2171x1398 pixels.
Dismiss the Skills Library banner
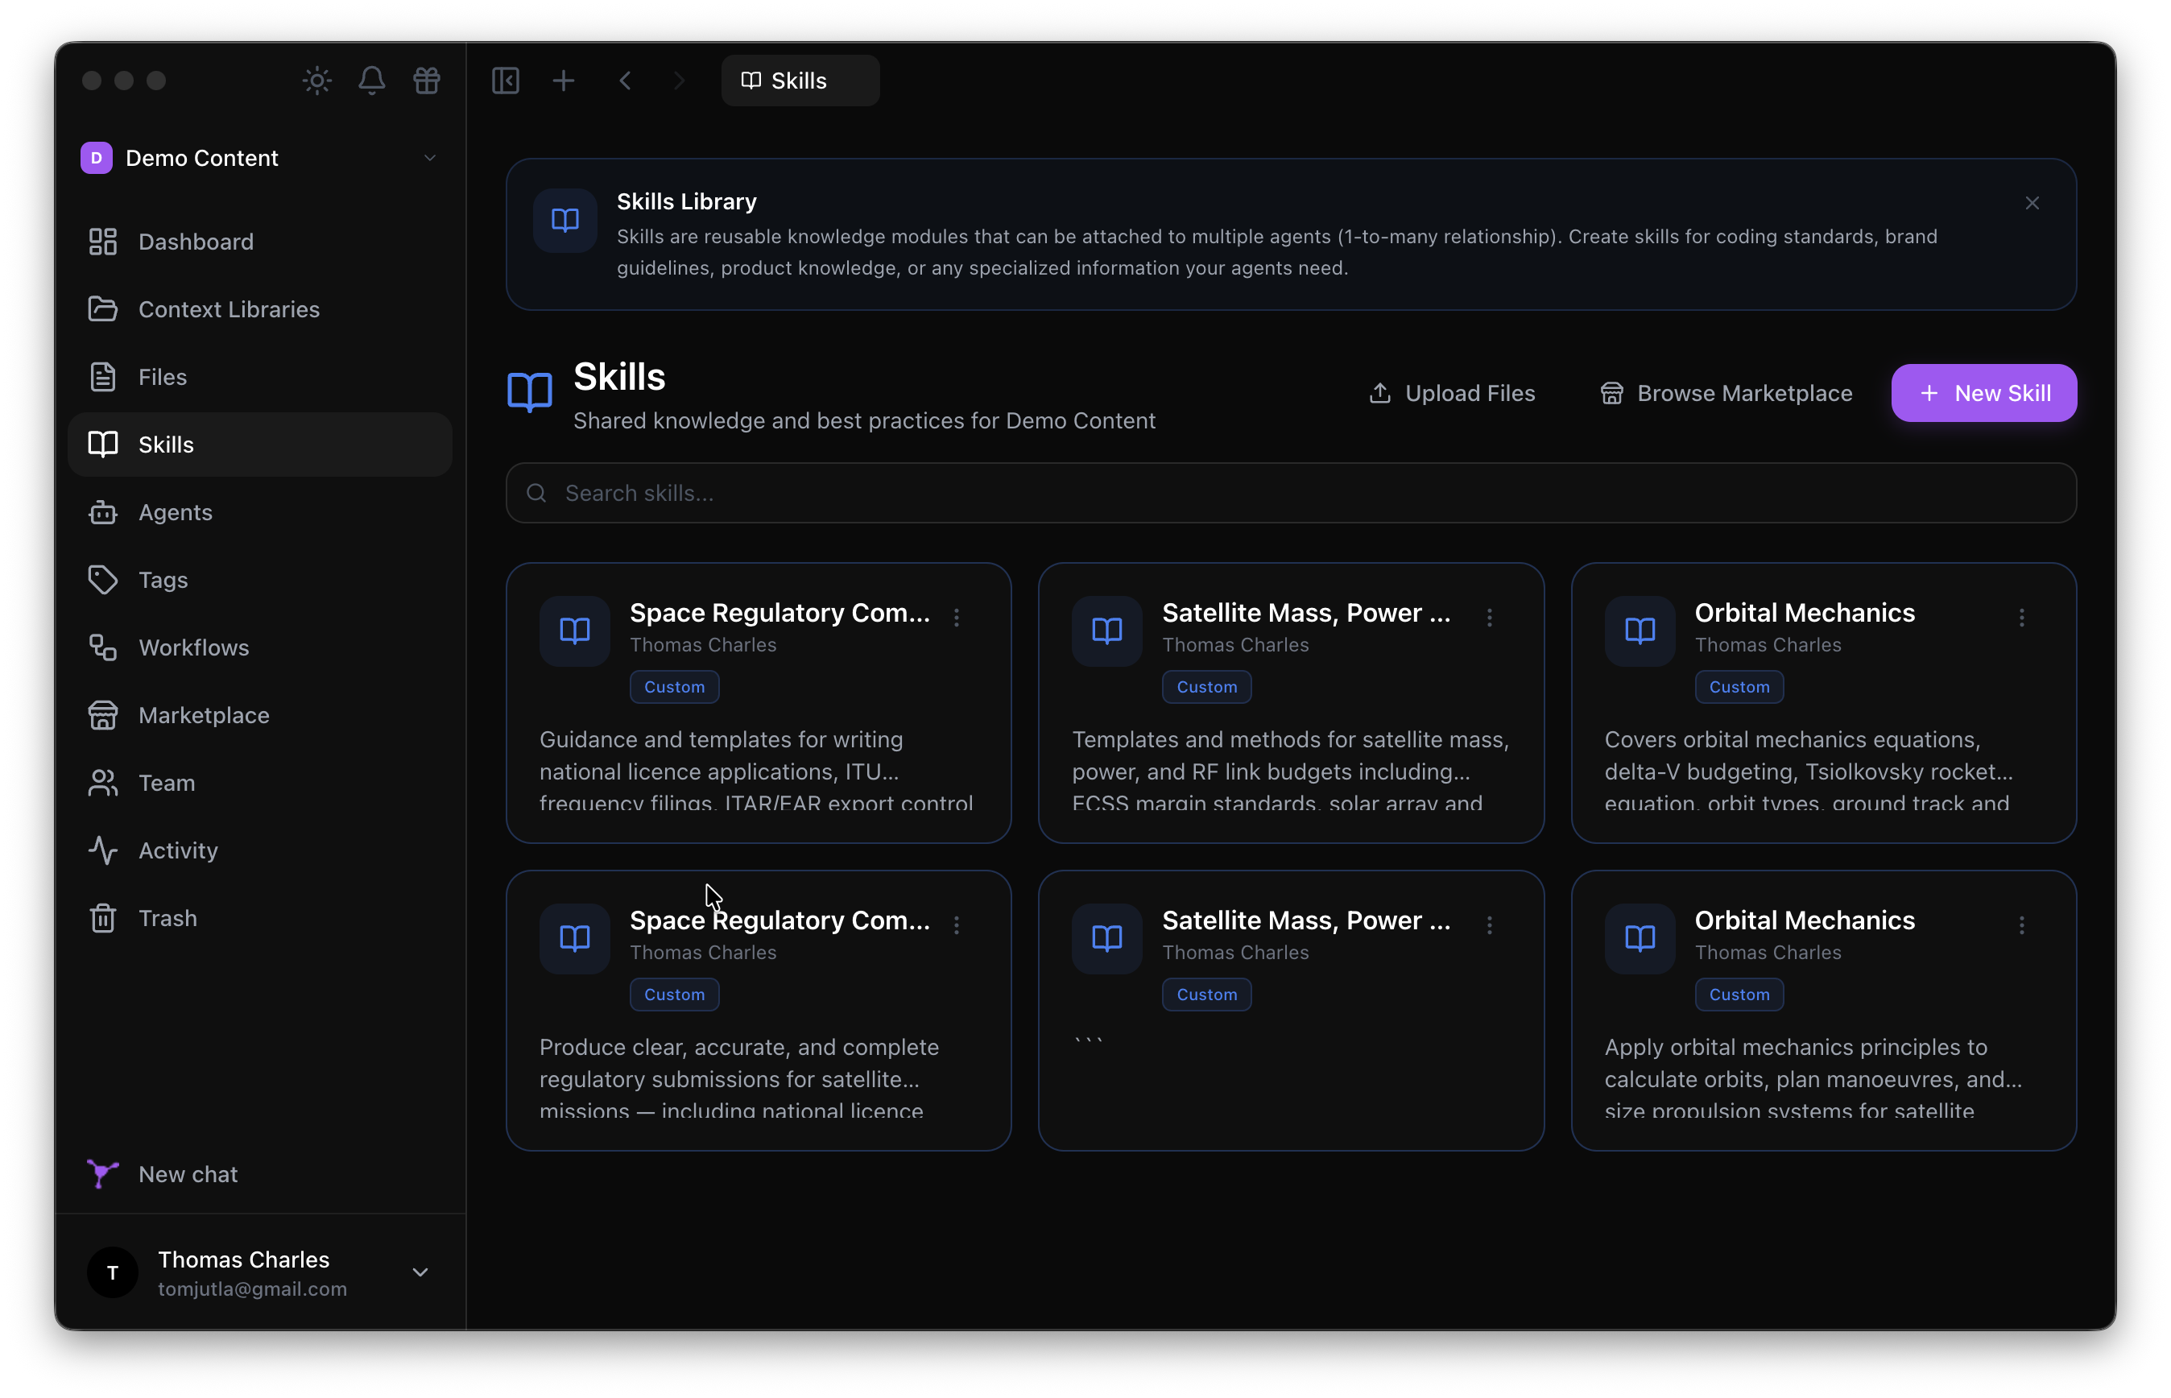coord(2032,204)
